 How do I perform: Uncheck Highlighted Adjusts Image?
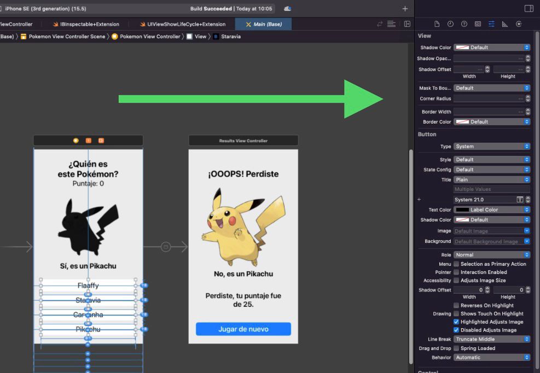point(456,322)
